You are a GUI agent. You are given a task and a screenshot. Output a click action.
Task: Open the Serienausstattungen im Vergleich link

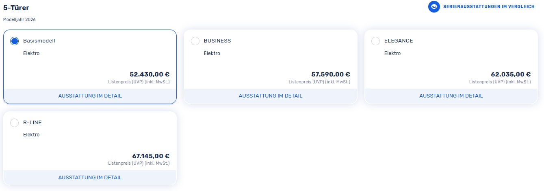[x=489, y=7]
